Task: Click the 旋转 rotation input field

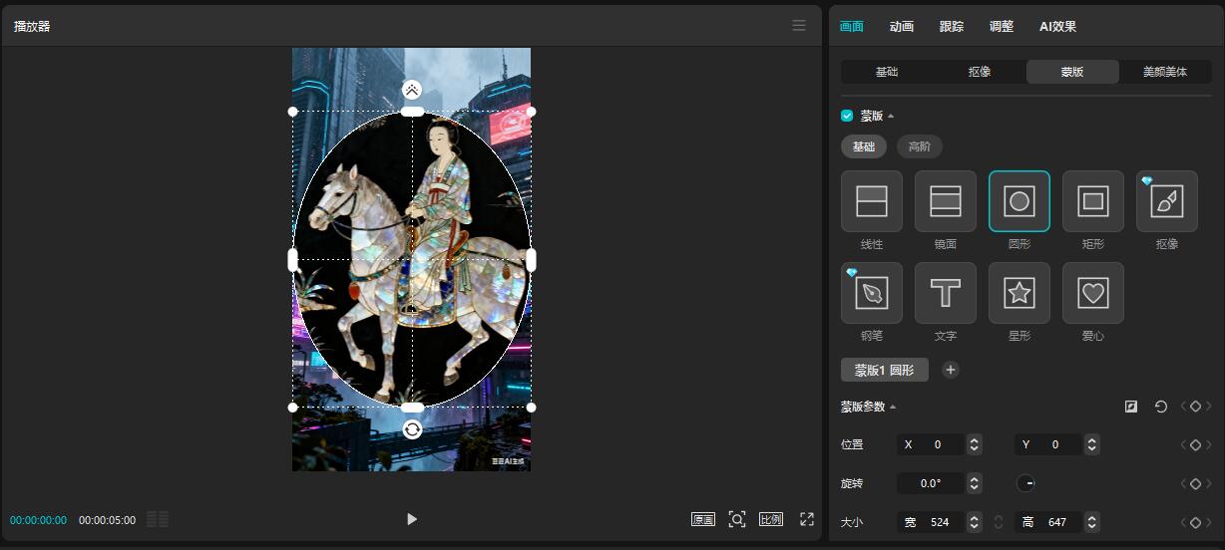Action: (931, 483)
